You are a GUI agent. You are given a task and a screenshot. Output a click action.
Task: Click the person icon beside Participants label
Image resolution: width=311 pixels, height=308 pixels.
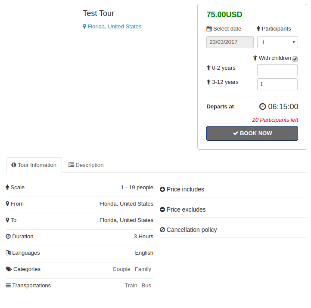click(x=258, y=29)
